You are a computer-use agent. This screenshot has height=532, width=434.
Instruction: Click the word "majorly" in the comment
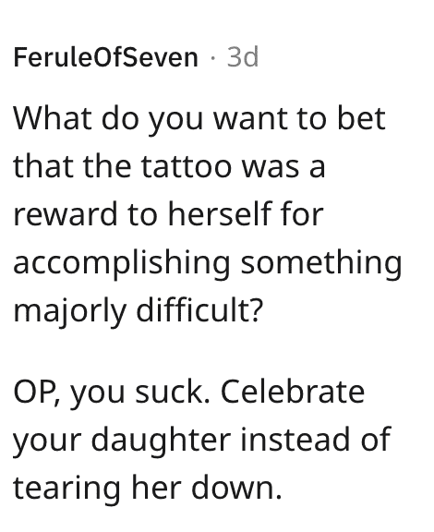click(69, 310)
